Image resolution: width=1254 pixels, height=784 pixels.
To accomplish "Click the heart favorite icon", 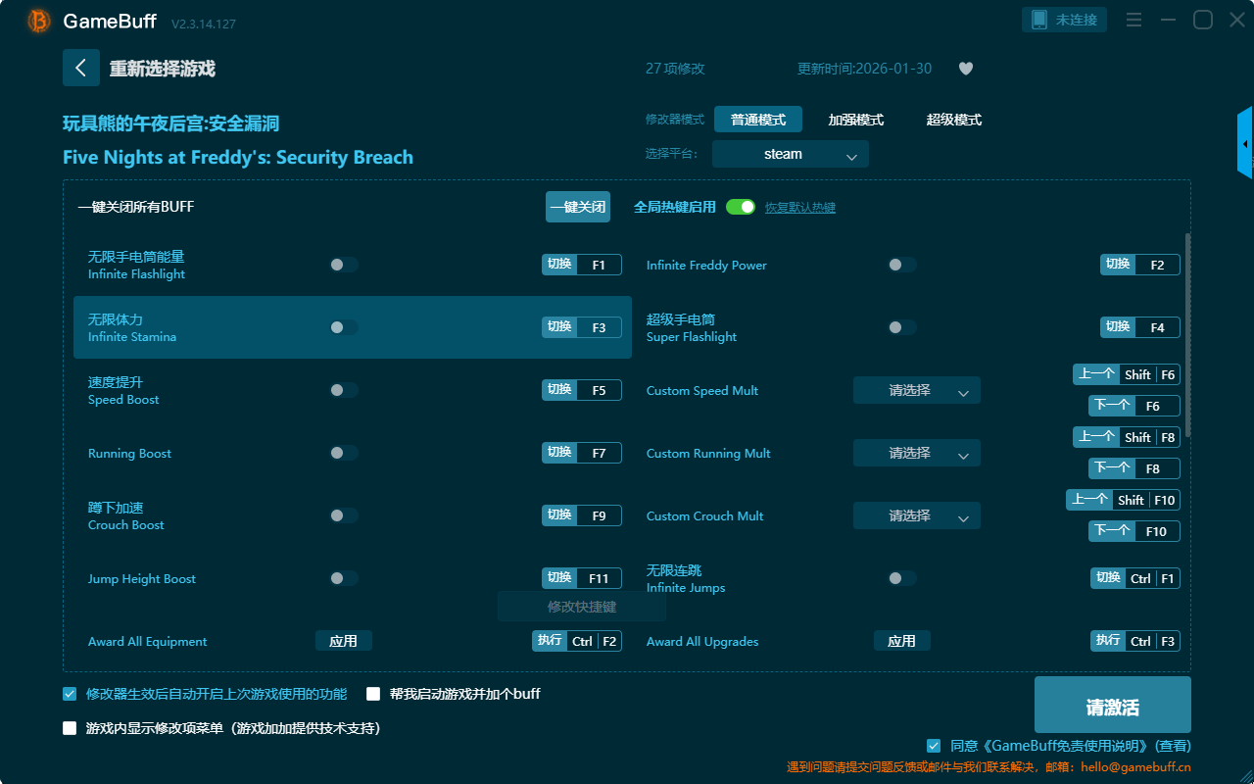I will [965, 69].
